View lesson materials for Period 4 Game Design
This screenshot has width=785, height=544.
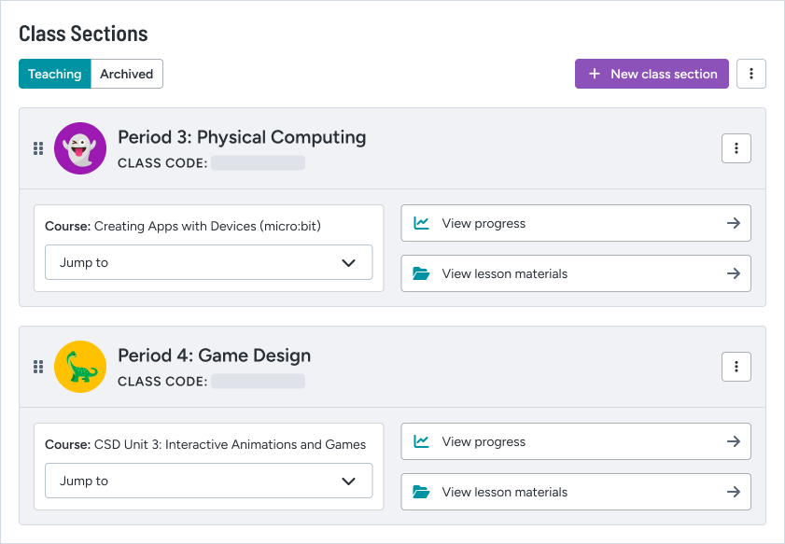click(576, 492)
